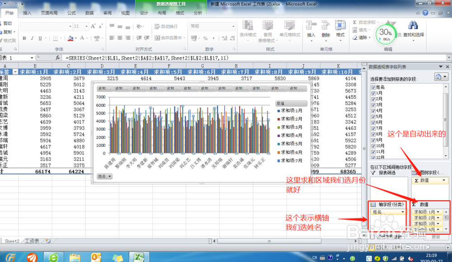Open the Format cells (格式) icon
The width and height of the screenshot is (452, 262).
click(340, 25)
